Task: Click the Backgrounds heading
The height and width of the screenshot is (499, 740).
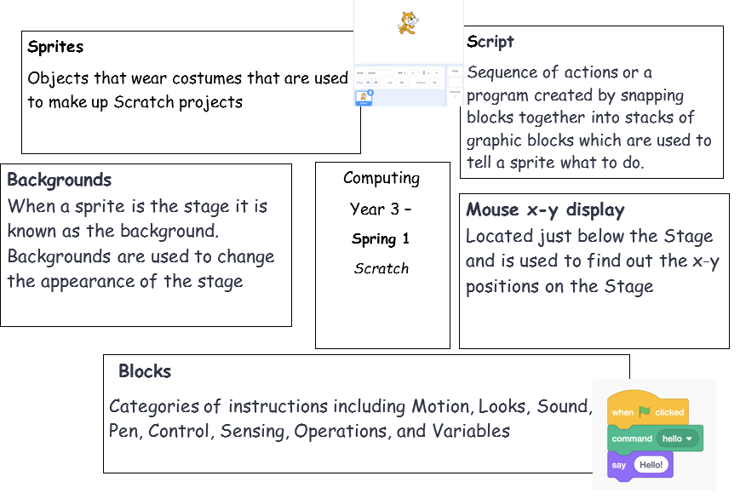Action: (x=59, y=180)
